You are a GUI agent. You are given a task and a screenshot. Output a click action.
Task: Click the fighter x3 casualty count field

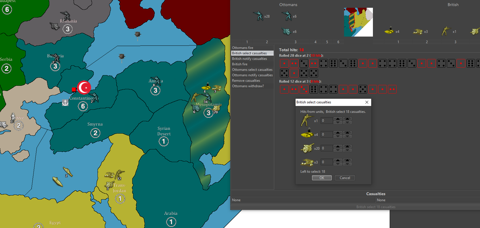[327, 162]
